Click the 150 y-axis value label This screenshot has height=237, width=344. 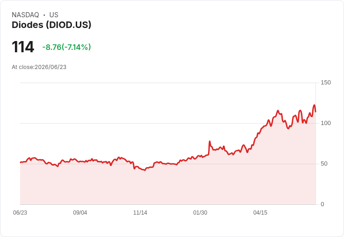point(326,83)
